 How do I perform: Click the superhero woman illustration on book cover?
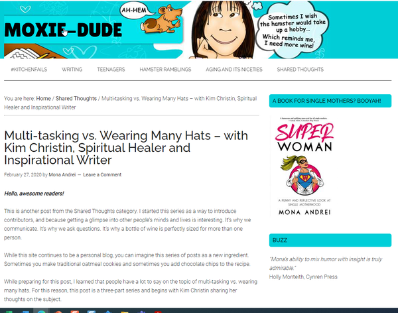pos(302,176)
